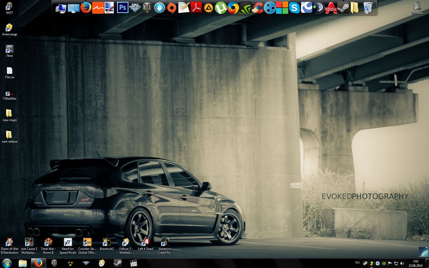Click the RU language indicator
Screen dimensions: 429x268
pos(357,263)
